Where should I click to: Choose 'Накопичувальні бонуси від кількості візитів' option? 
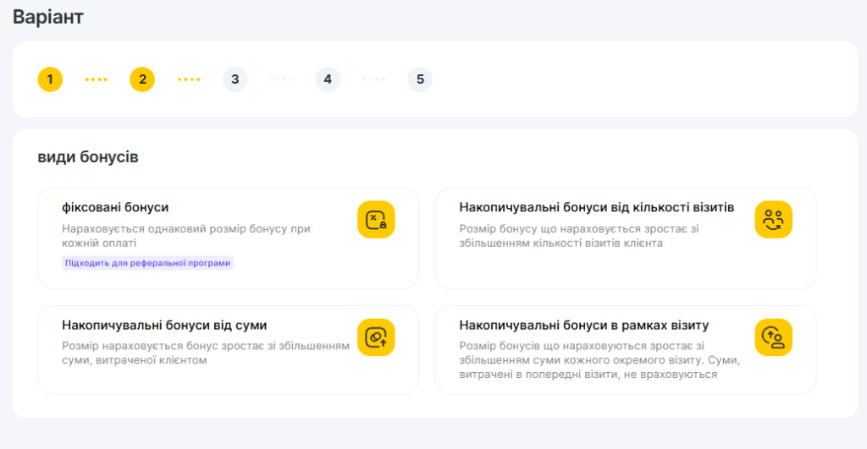point(596,207)
